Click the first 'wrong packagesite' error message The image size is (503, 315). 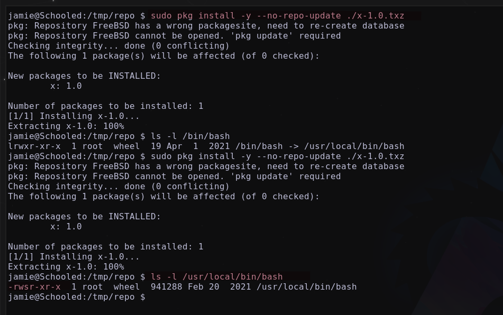pyautogui.click(x=206, y=26)
